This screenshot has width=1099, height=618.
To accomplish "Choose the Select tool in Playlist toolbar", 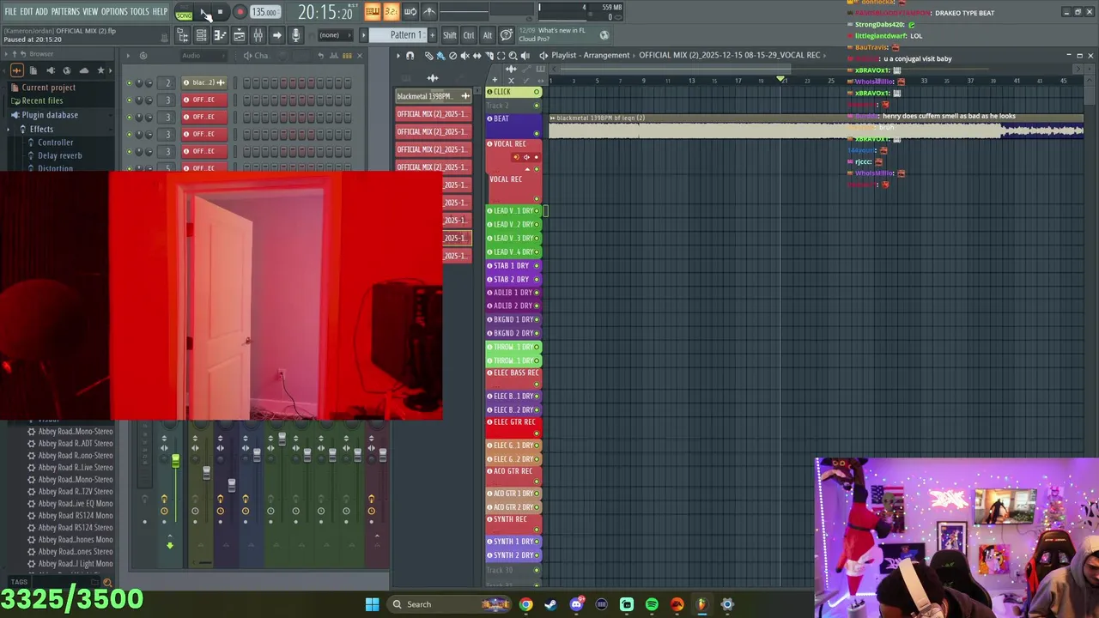I will [x=501, y=56].
